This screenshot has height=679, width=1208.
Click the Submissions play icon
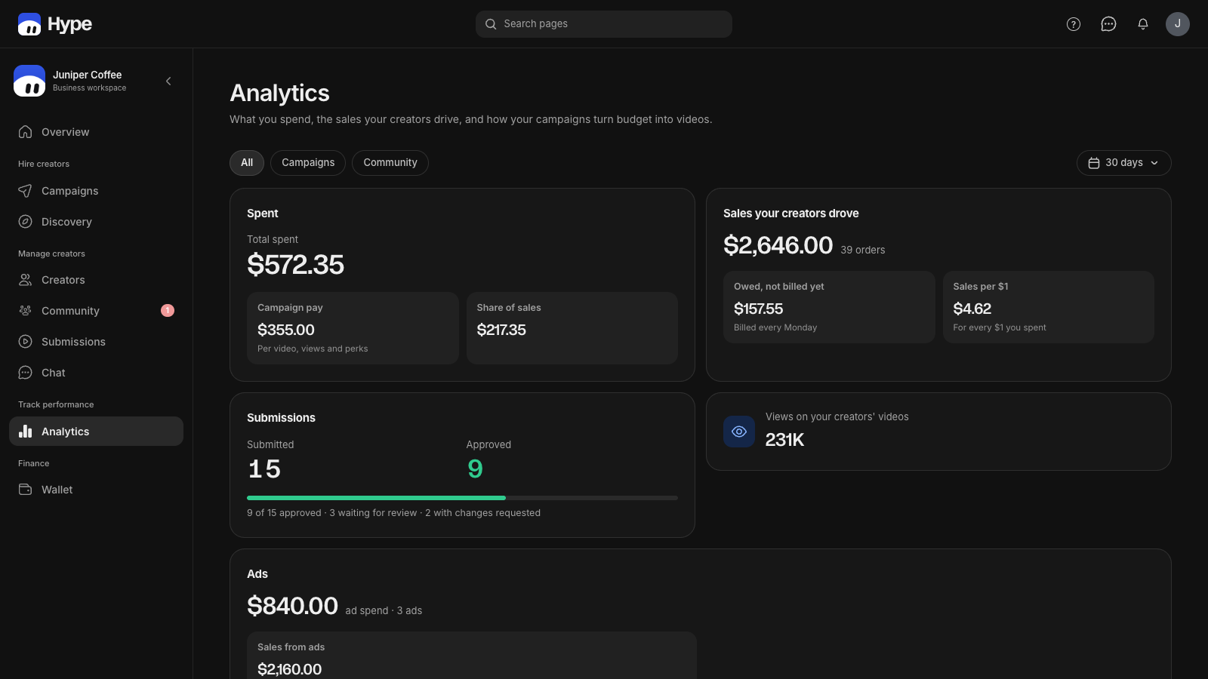coord(26,342)
